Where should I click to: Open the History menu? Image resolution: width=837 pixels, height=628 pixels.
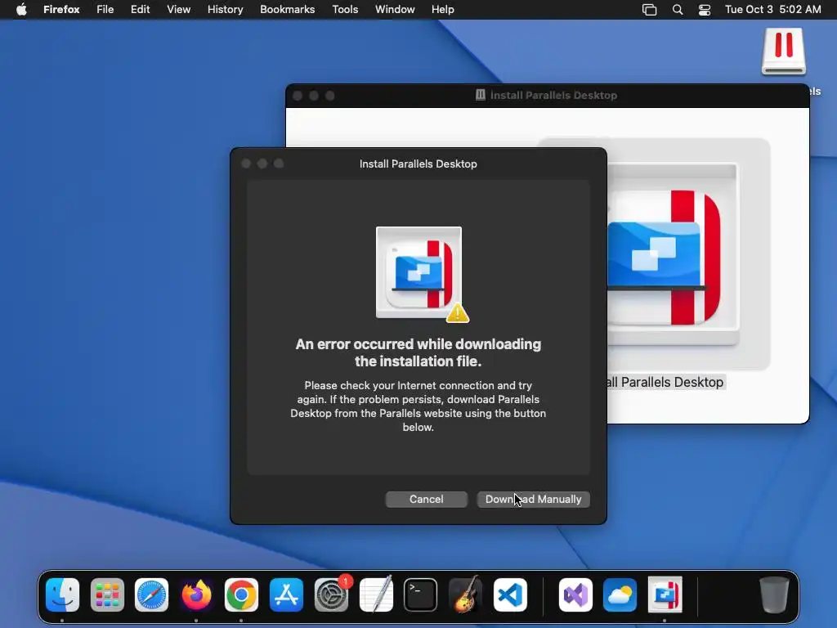pyautogui.click(x=226, y=10)
